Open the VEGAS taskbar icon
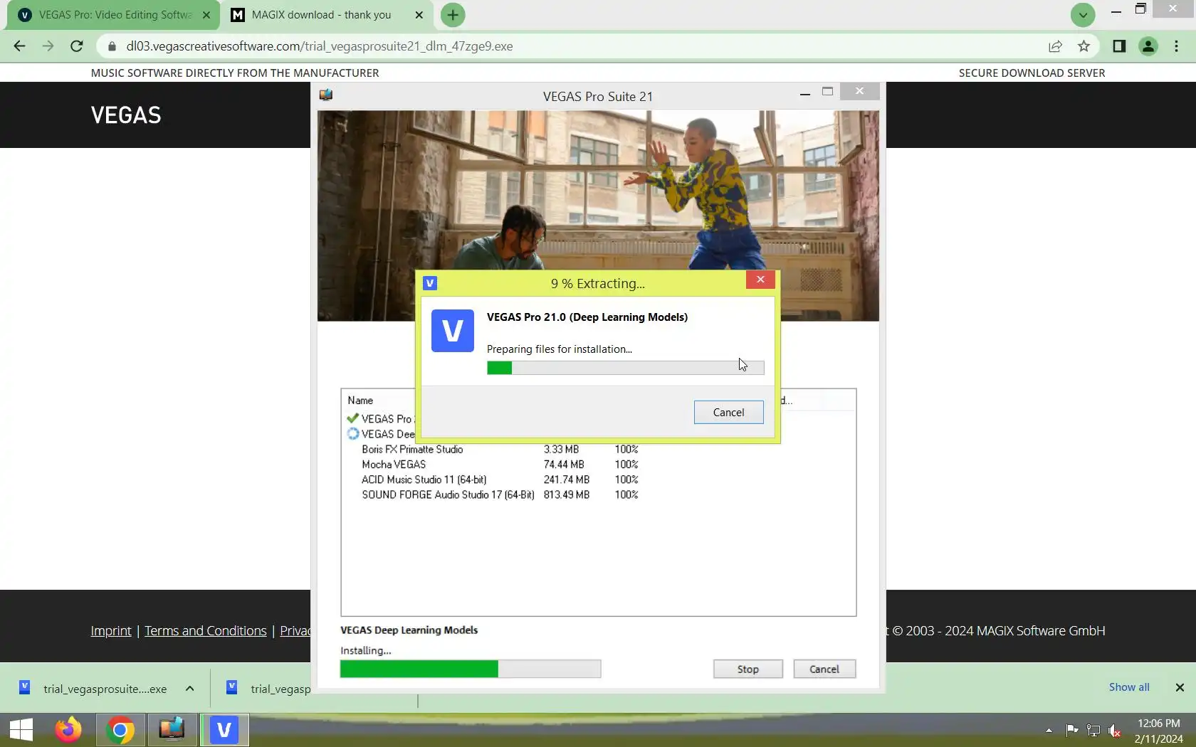Screen dimensions: 1196x747 point(224,730)
